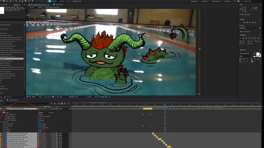Open Character panel fill color swatch
The height and width of the screenshot is (148, 264).
(258, 54)
